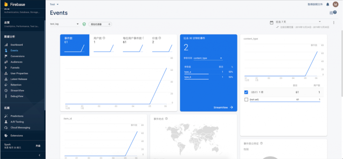Image resolution: width=343 pixels, height=159 pixels.
Task: Select the 事件数 metric tab
Action: (75, 45)
